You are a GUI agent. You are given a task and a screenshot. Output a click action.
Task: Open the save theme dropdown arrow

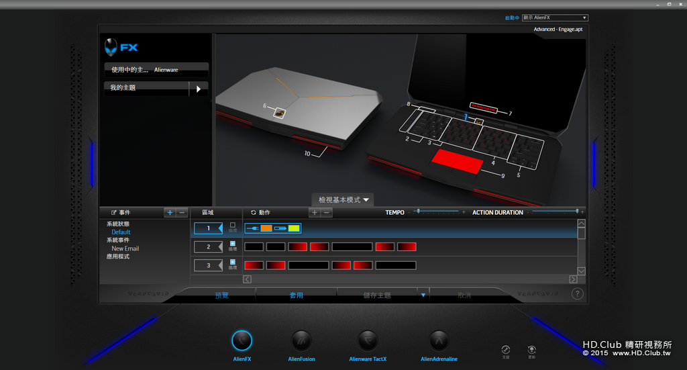423,295
